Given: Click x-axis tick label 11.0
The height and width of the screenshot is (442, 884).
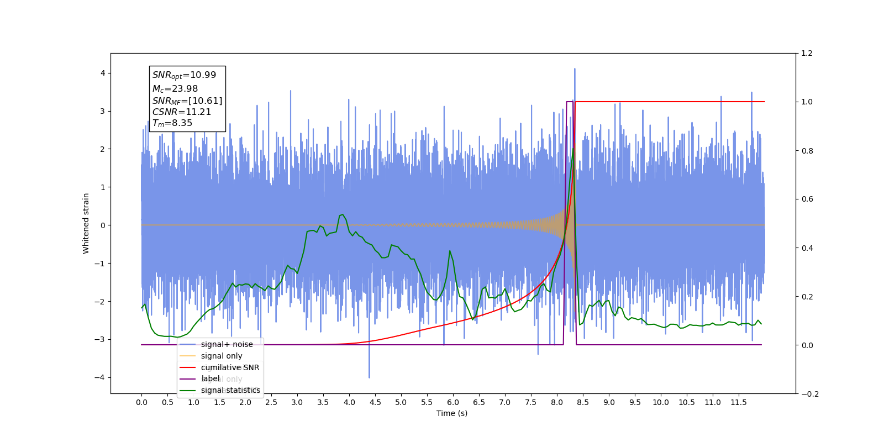Looking at the screenshot, I should (x=713, y=402).
